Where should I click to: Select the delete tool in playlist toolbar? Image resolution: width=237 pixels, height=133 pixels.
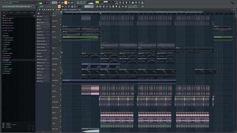pos(47,10)
